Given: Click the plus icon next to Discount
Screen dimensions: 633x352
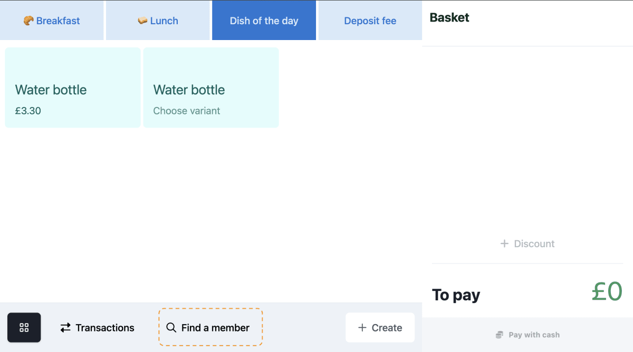Looking at the screenshot, I should [x=504, y=243].
